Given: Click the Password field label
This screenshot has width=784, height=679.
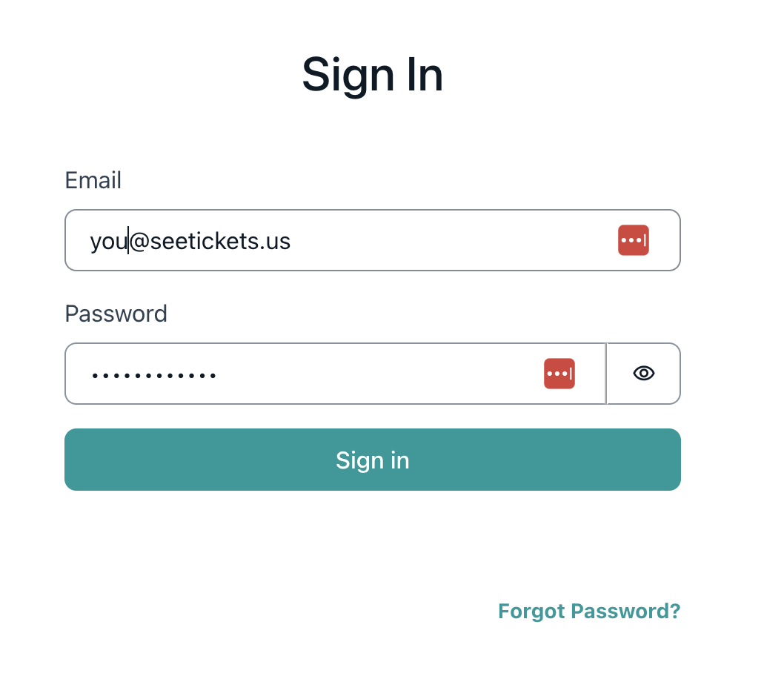Looking at the screenshot, I should [x=116, y=314].
